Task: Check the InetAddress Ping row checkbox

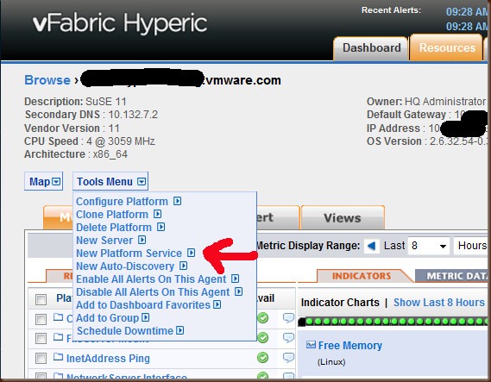Action: (x=41, y=358)
